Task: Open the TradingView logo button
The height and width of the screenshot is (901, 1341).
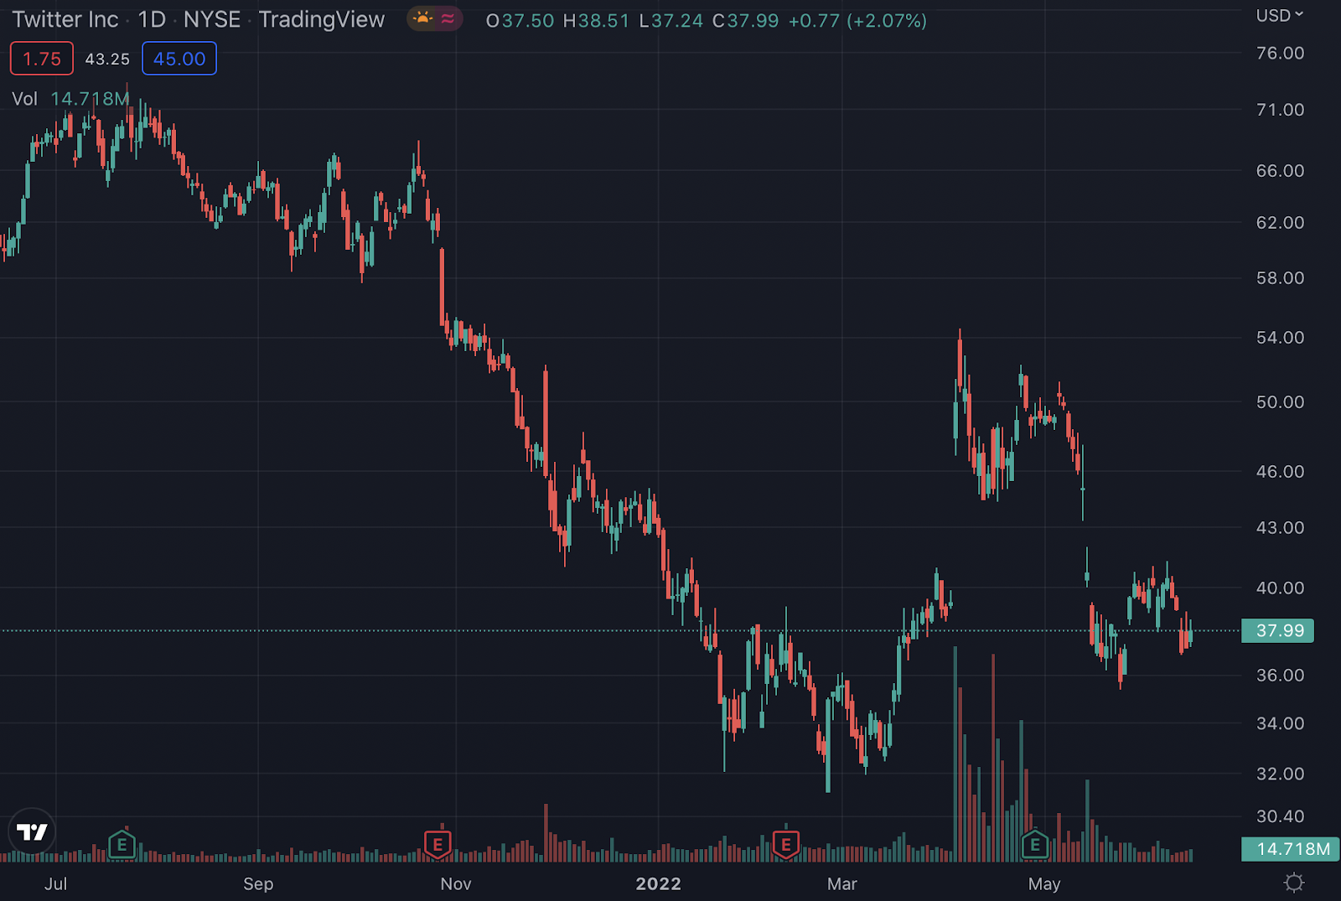Action: click(32, 831)
